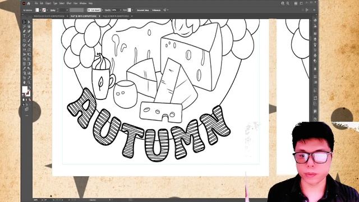Expand the Opacity value arrow
This screenshot has height=202, width=359.
(121, 10)
